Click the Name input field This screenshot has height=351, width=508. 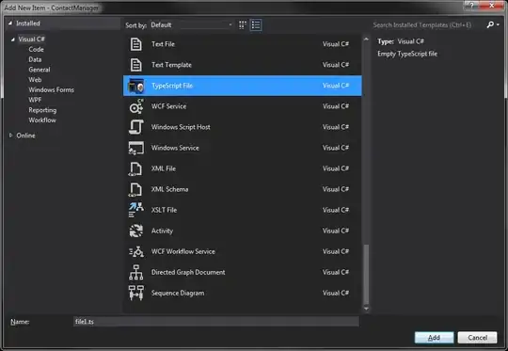tap(216, 322)
